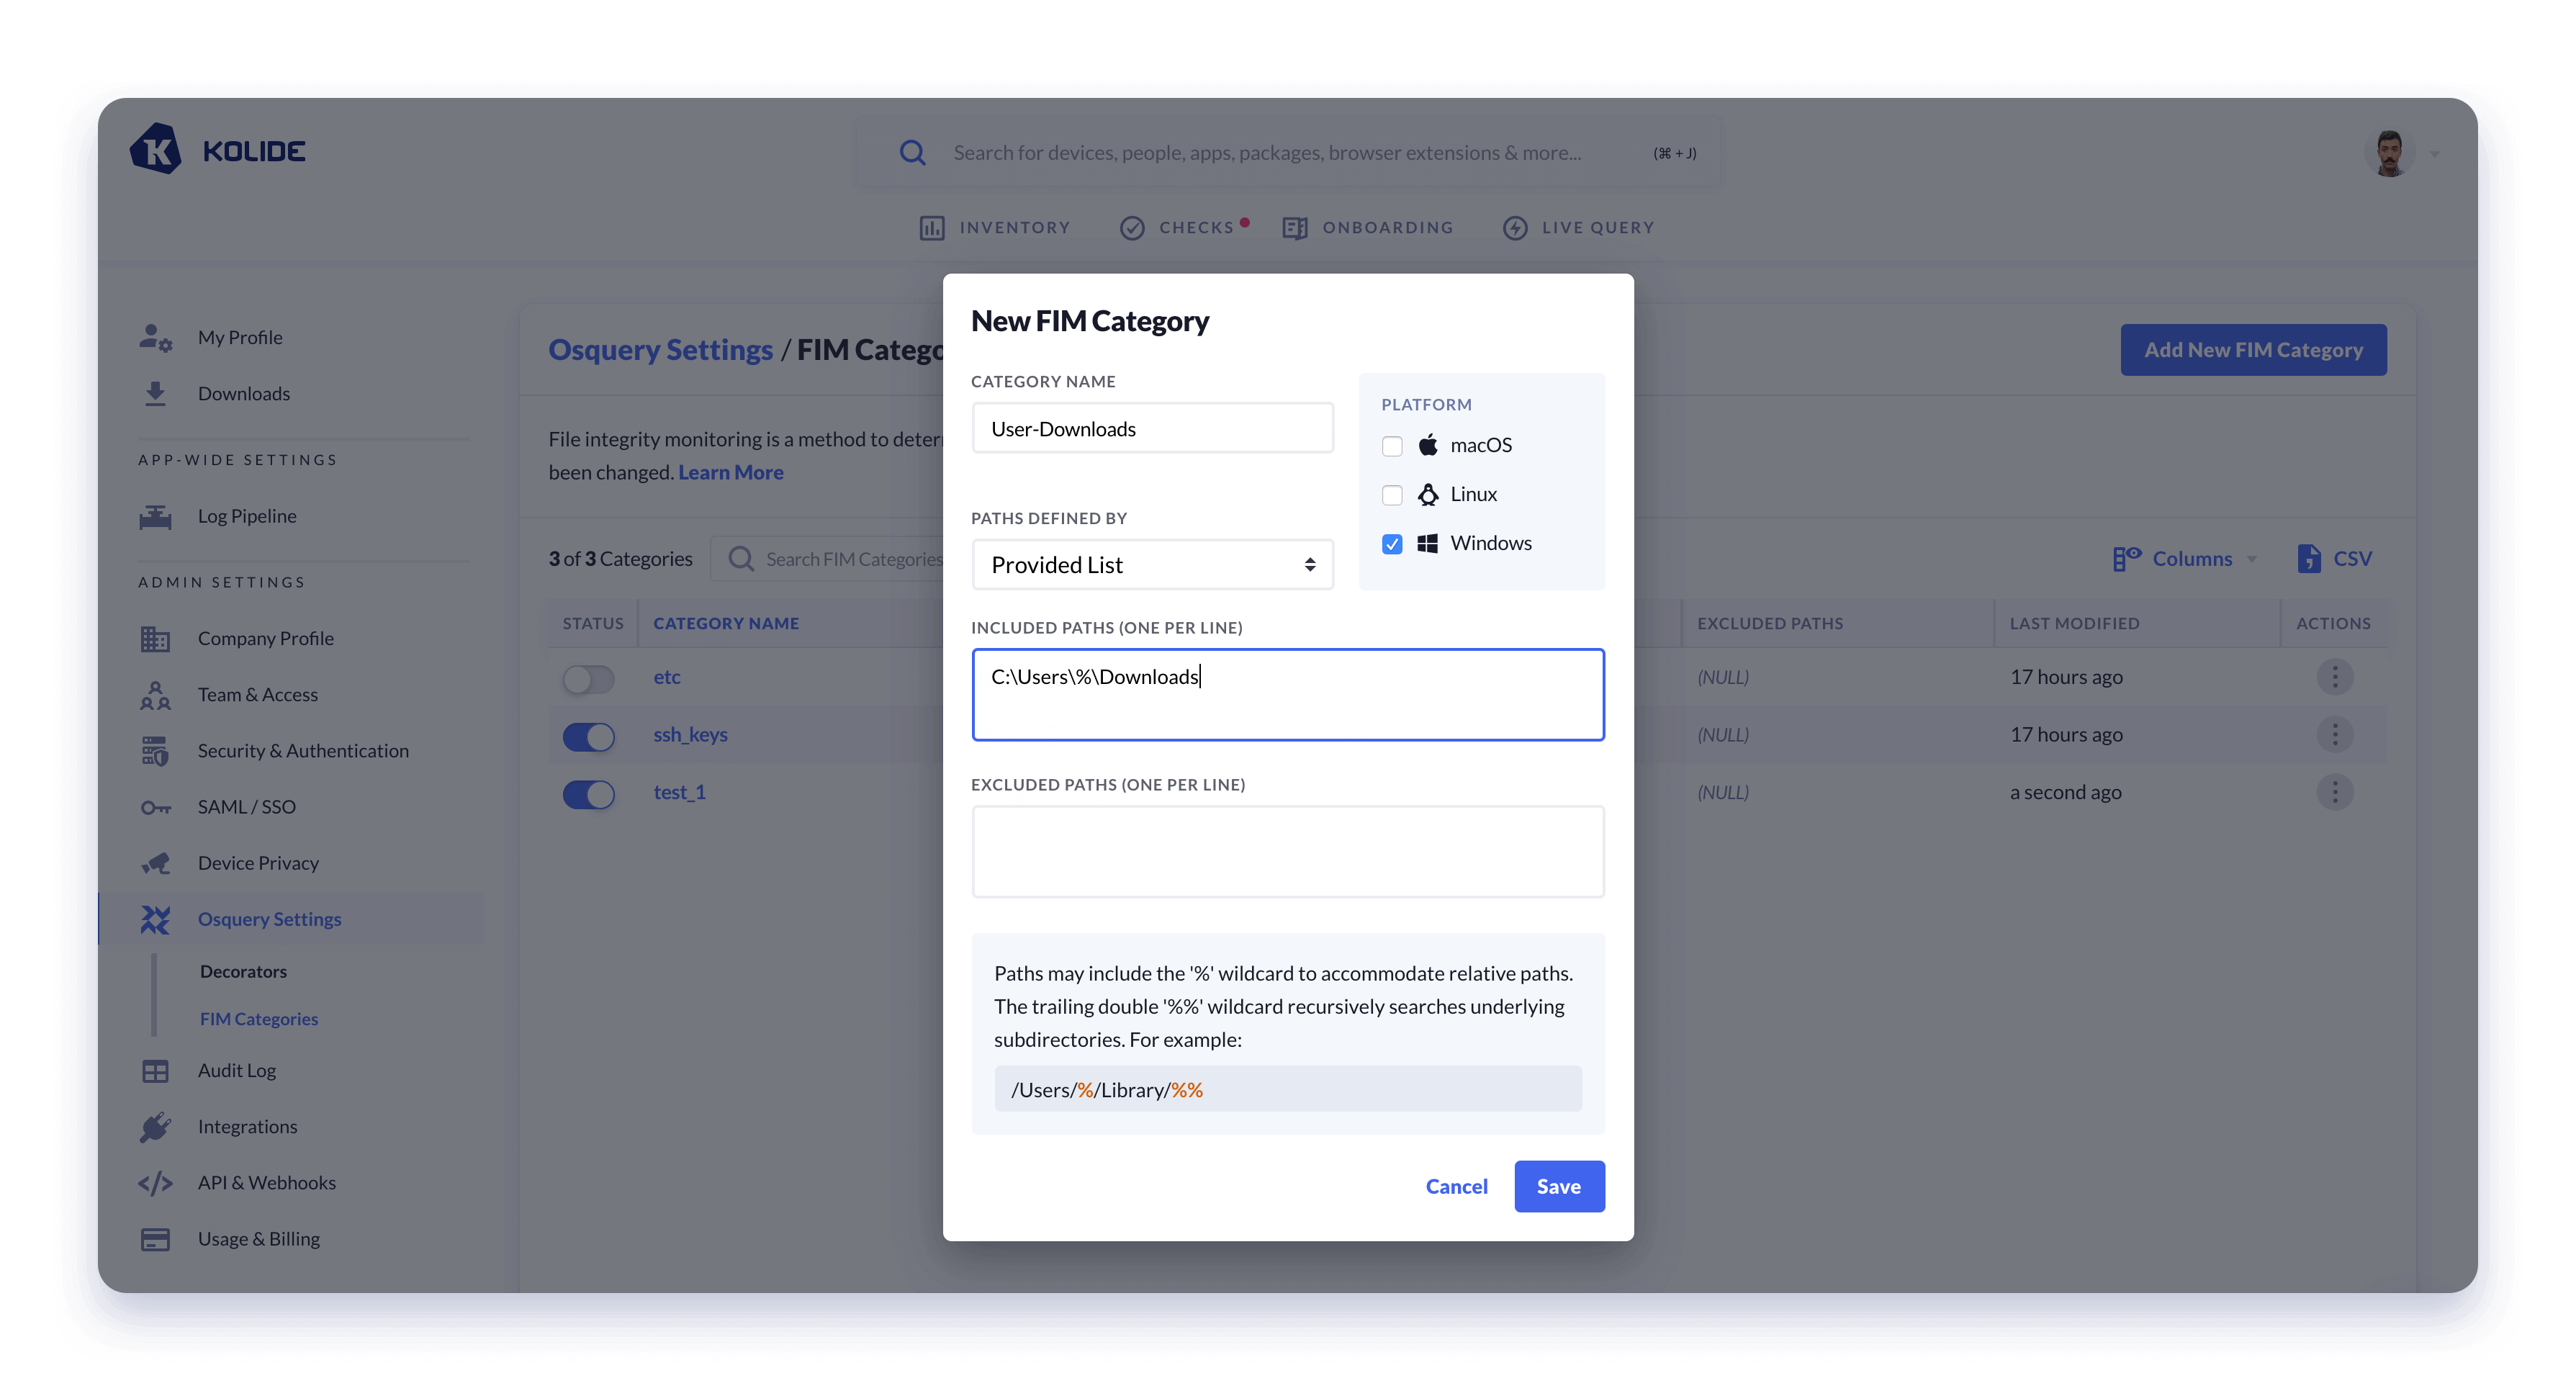Viewport: 2576px width, 1391px height.
Task: Open the Learn More link
Action: pyautogui.click(x=730, y=472)
